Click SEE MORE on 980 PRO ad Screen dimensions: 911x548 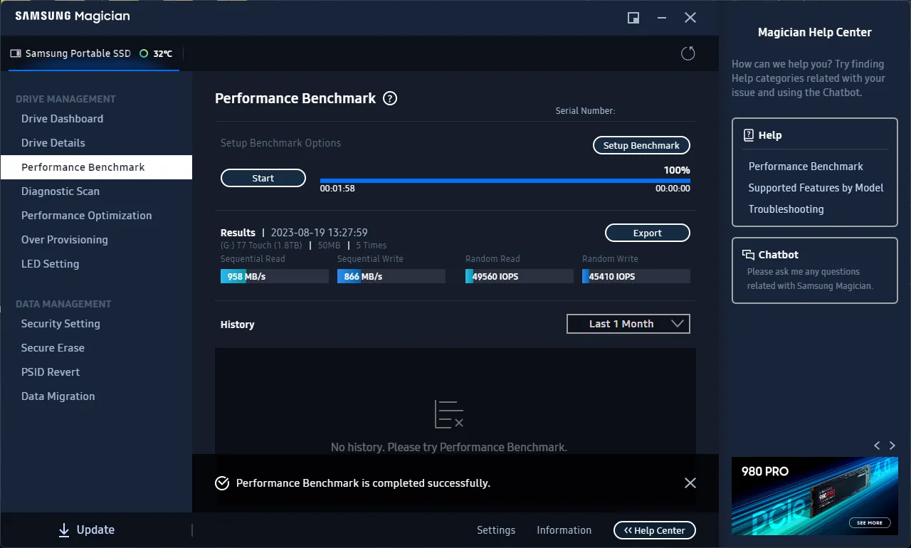870,522
